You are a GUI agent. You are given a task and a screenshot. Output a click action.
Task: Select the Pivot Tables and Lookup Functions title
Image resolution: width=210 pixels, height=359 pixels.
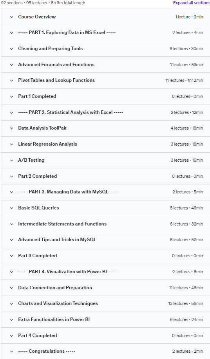[56, 80]
